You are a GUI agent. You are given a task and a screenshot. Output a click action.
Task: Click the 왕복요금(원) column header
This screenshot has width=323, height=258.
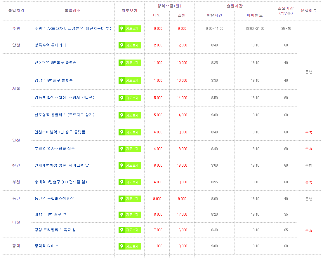point(170,5)
